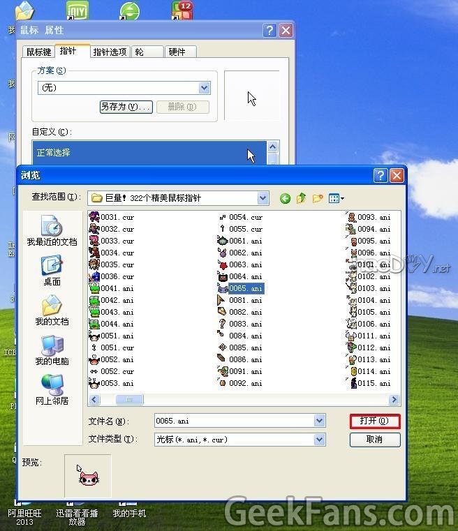Screen dimensions: 458x531
Task: Open 网上邻居 from the places bar
Action: [x=52, y=389]
